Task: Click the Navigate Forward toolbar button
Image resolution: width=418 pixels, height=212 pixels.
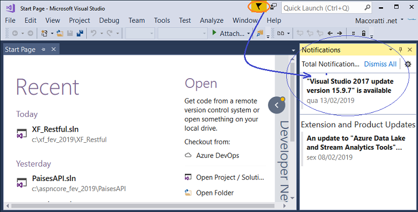Action: pos(30,33)
